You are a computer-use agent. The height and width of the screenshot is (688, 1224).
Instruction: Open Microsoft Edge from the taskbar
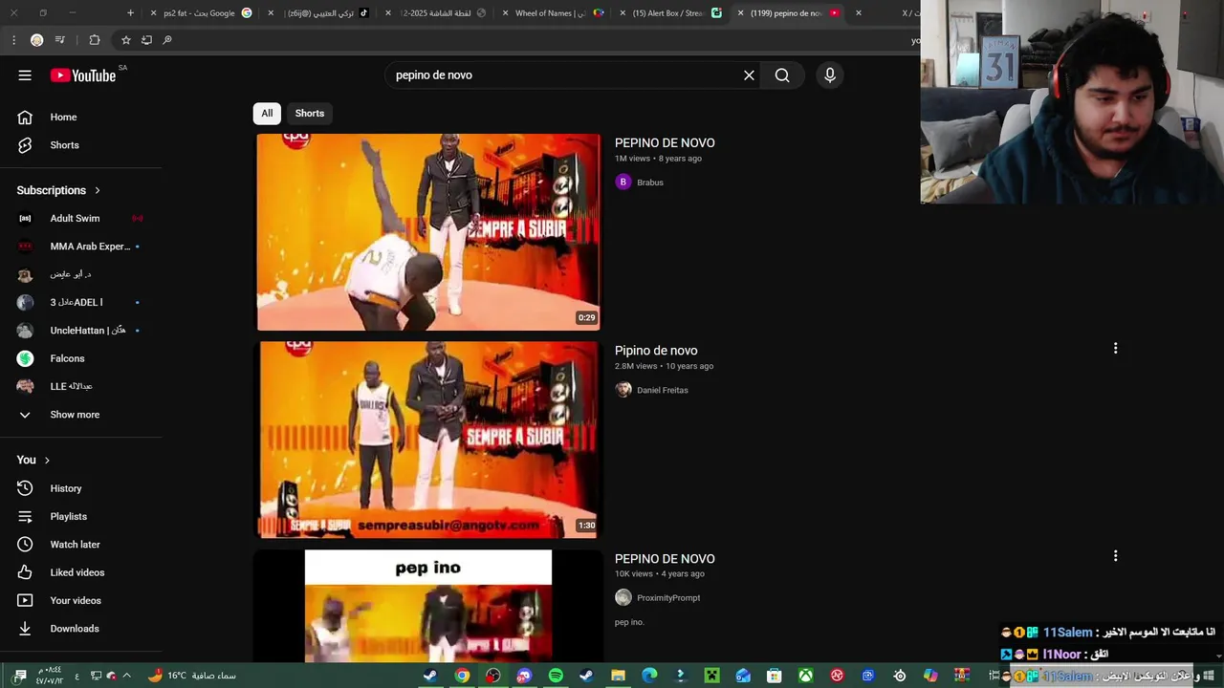(649, 676)
